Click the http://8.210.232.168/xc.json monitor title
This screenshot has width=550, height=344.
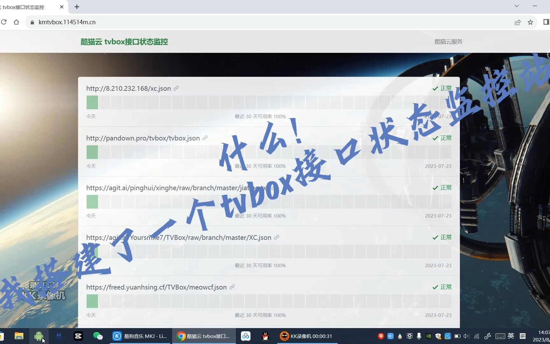129,89
